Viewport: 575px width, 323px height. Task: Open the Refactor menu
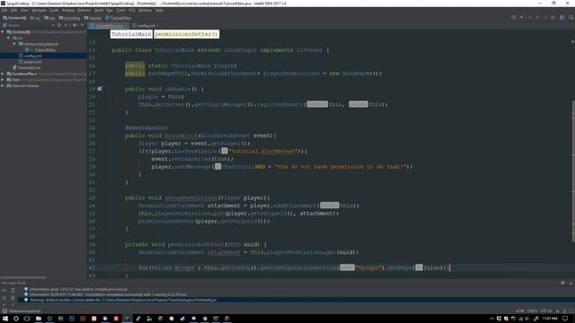pyautogui.click(x=84, y=10)
